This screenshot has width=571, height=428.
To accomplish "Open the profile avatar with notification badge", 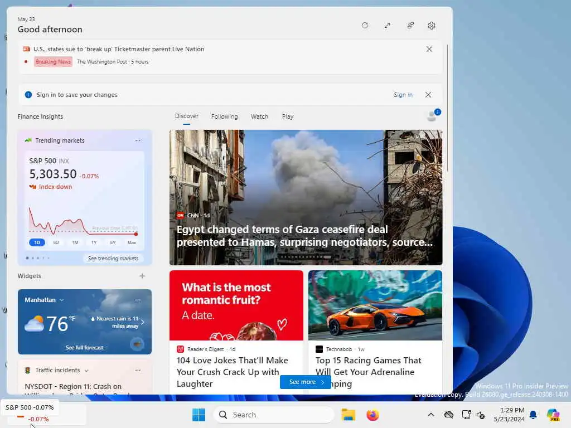I will pyautogui.click(x=433, y=116).
